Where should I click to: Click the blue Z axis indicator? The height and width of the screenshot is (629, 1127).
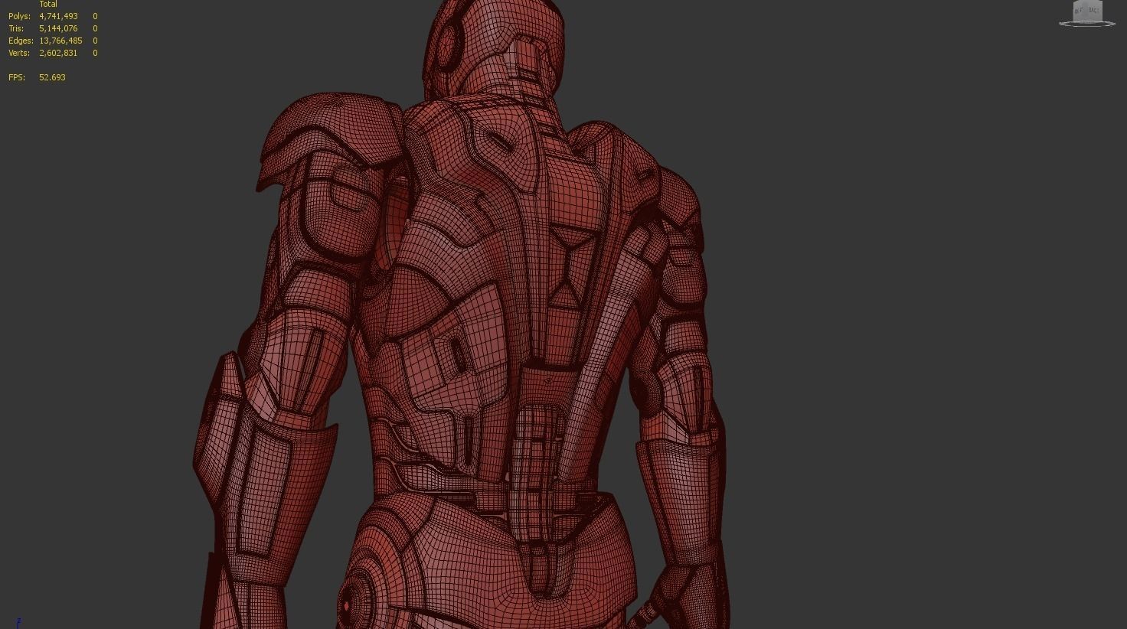18,622
